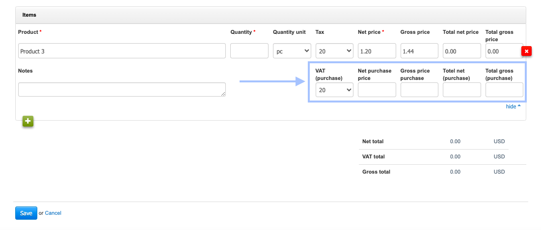Click the Total gross (purchase) field

coord(504,90)
